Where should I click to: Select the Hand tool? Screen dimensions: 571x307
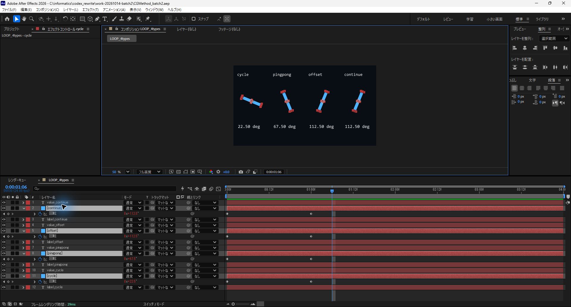pyautogui.click(x=24, y=19)
